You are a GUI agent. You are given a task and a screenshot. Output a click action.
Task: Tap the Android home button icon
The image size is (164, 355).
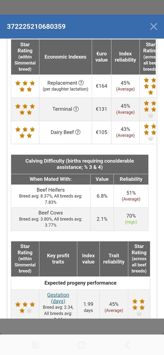[x=81, y=345]
